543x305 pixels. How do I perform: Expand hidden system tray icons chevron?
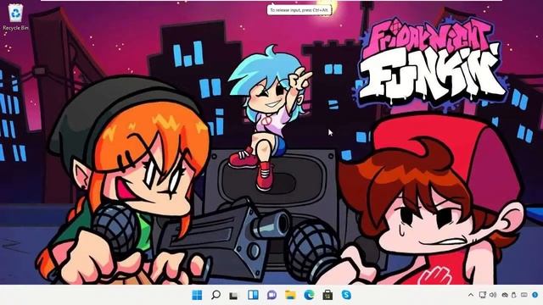tap(471, 295)
